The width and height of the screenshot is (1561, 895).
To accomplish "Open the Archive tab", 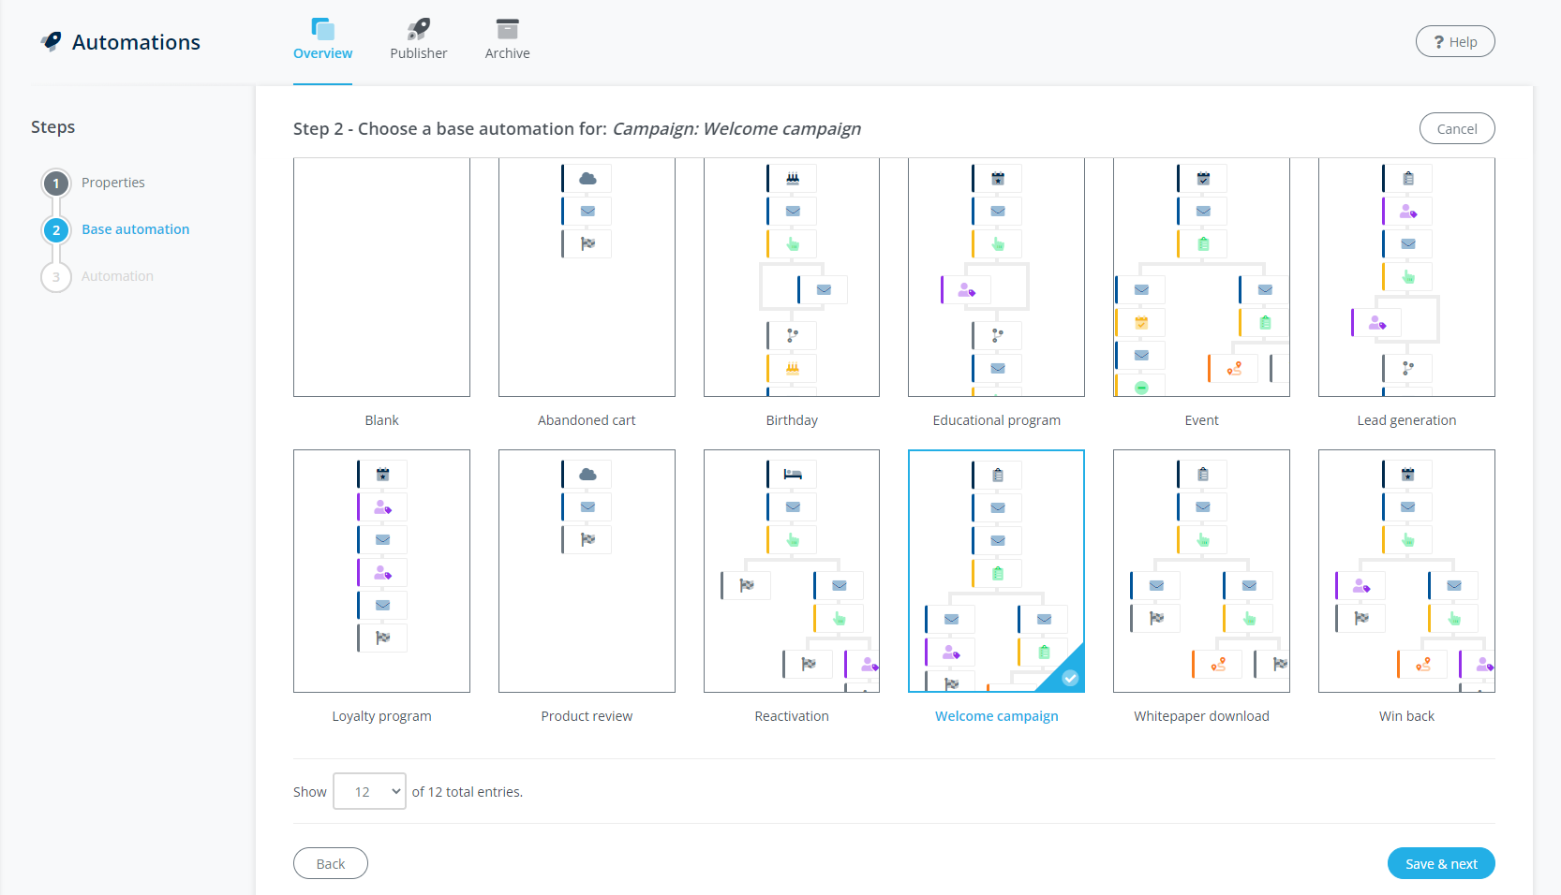I will coord(507,40).
